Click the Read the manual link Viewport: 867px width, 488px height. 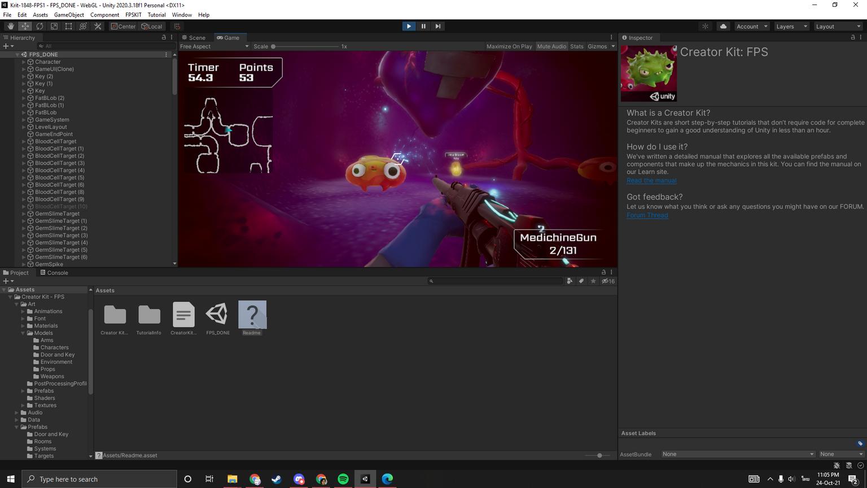coord(651,181)
